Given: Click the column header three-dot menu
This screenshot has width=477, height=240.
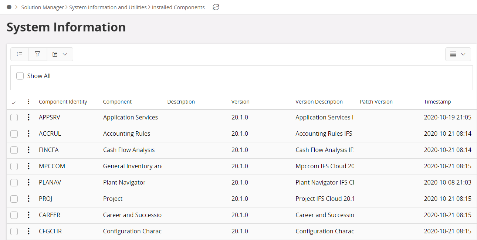Looking at the screenshot, I should pyautogui.click(x=28, y=102).
